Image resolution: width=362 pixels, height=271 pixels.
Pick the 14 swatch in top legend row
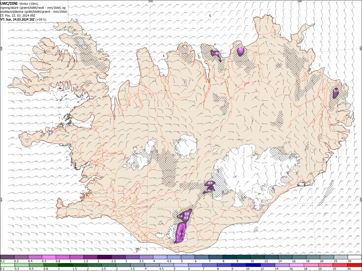[285, 257]
